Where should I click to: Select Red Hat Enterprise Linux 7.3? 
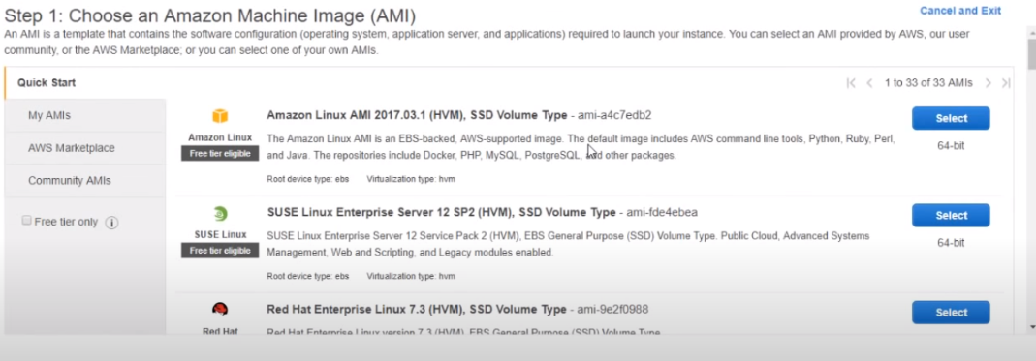click(x=951, y=313)
